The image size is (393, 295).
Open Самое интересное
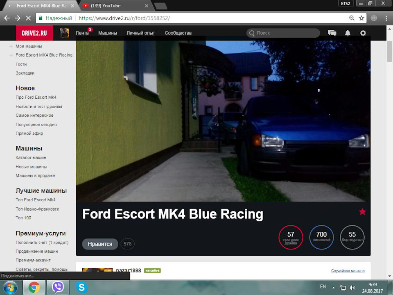pos(34,115)
